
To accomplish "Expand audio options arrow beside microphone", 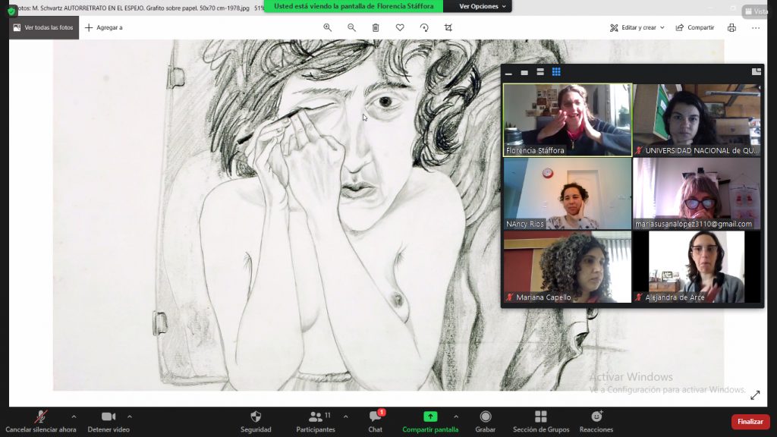I will click(x=74, y=417).
